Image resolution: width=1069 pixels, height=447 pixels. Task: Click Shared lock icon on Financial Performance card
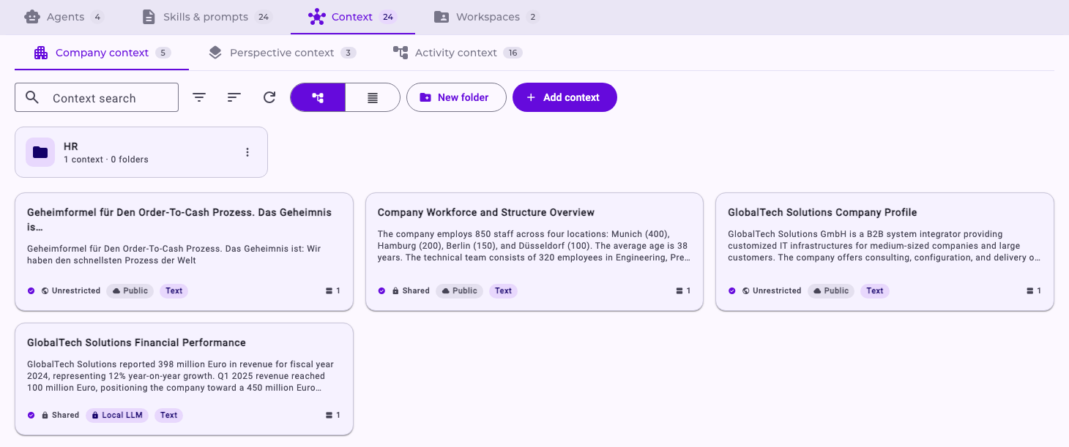[x=45, y=416]
